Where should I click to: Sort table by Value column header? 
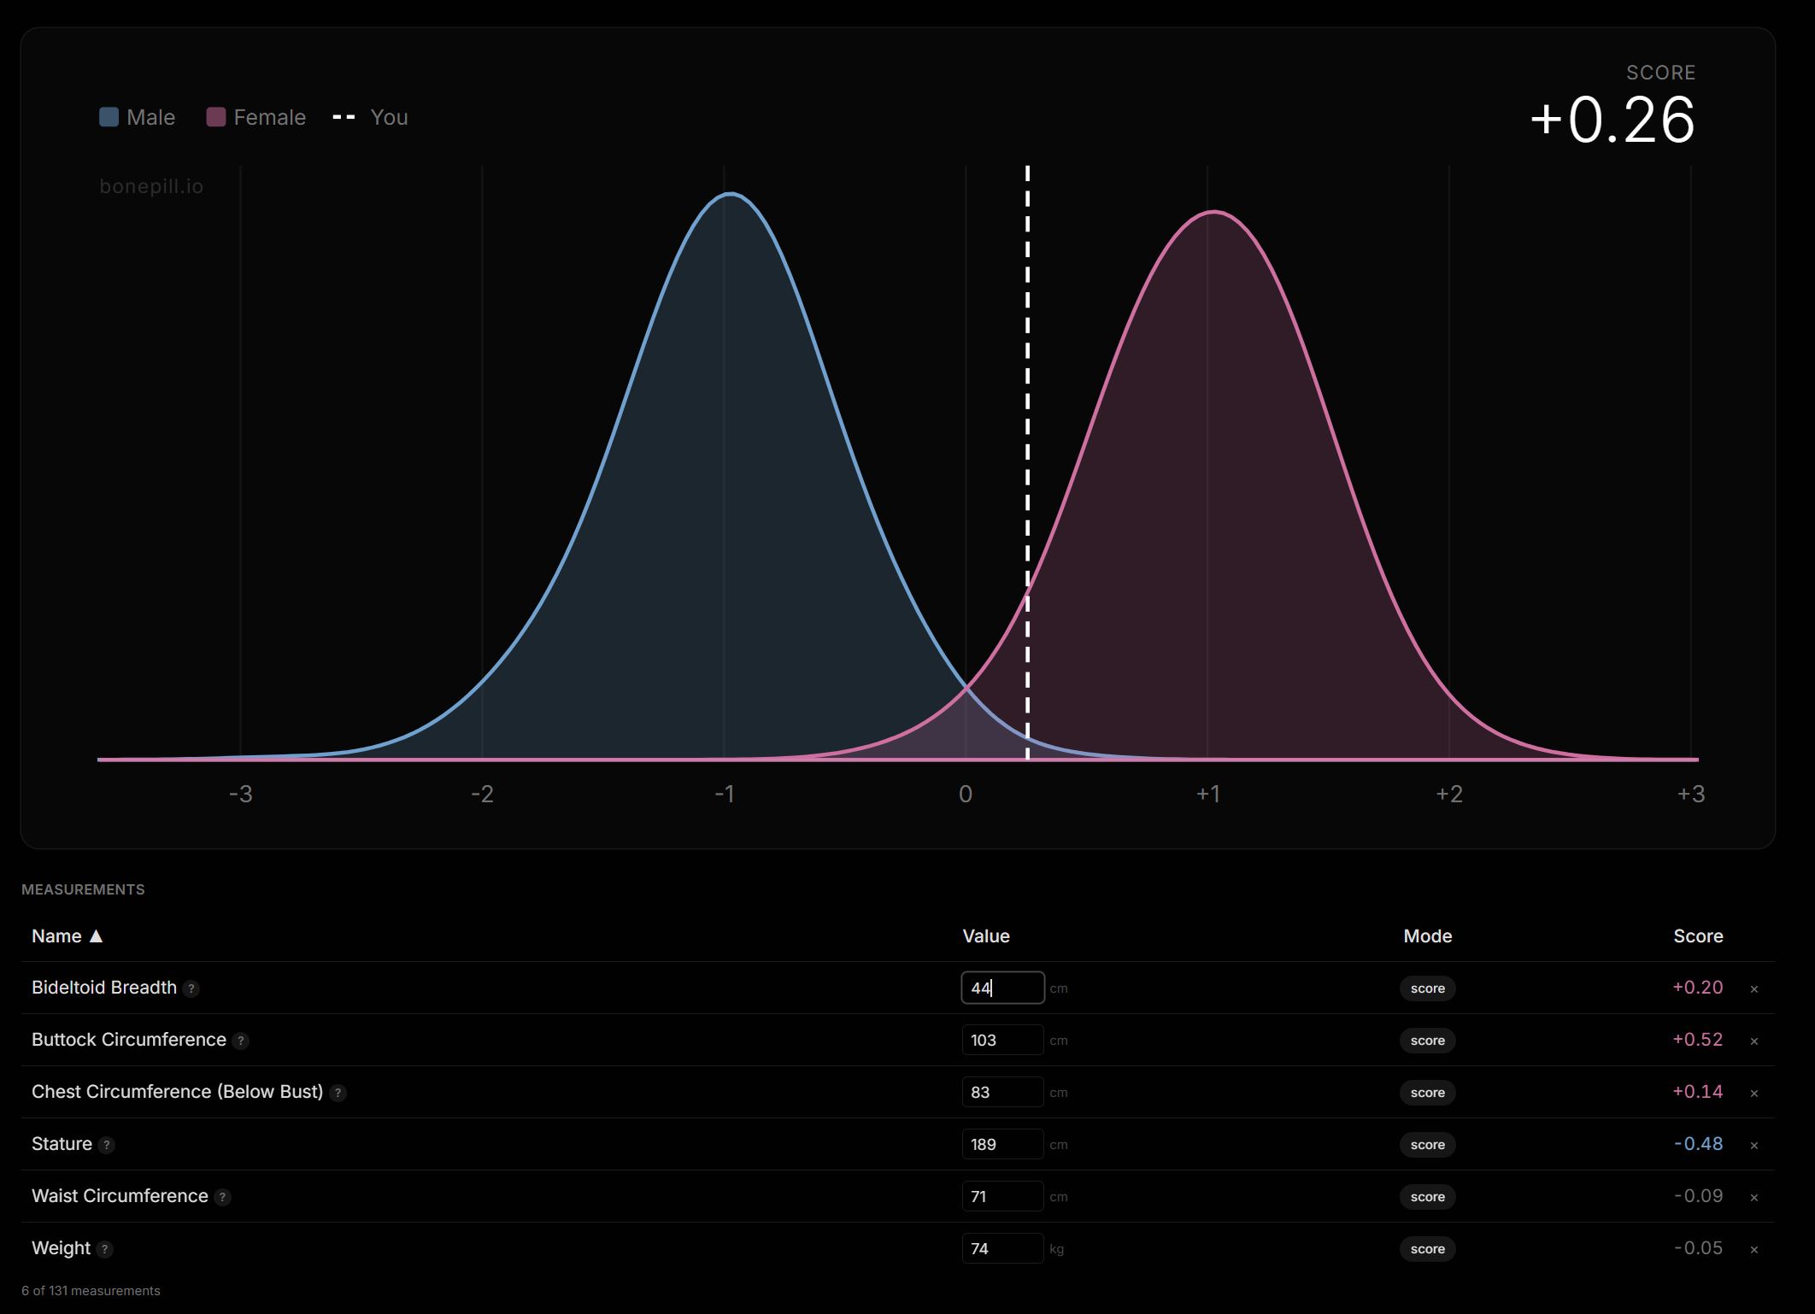click(985, 936)
